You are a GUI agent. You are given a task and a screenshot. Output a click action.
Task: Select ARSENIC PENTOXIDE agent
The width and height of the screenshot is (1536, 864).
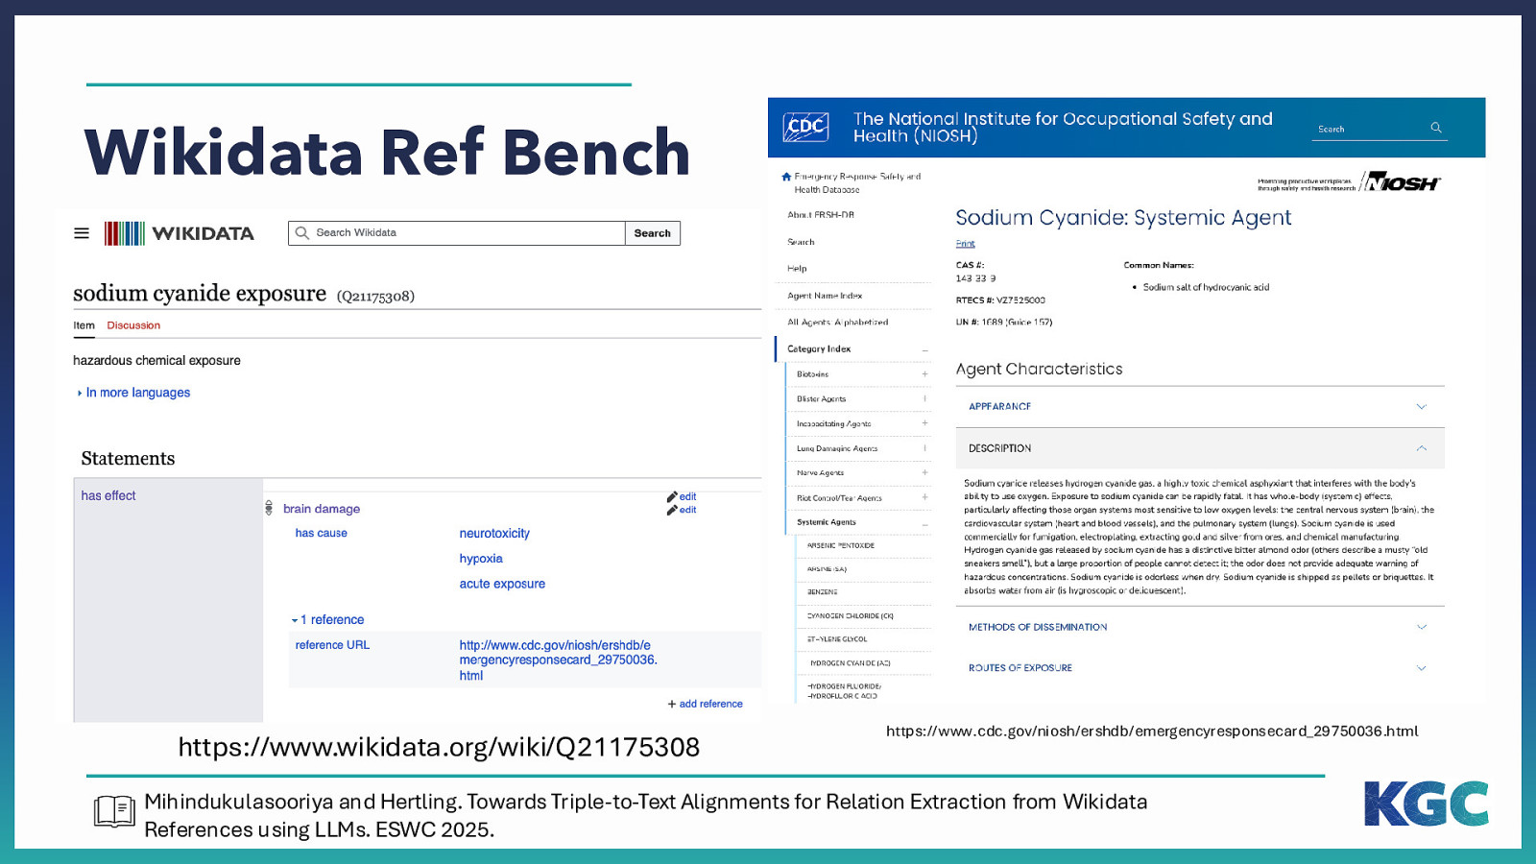tap(841, 545)
